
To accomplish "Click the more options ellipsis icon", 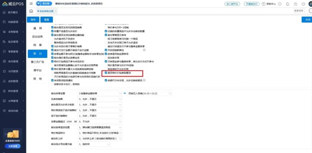I will [310, 11].
